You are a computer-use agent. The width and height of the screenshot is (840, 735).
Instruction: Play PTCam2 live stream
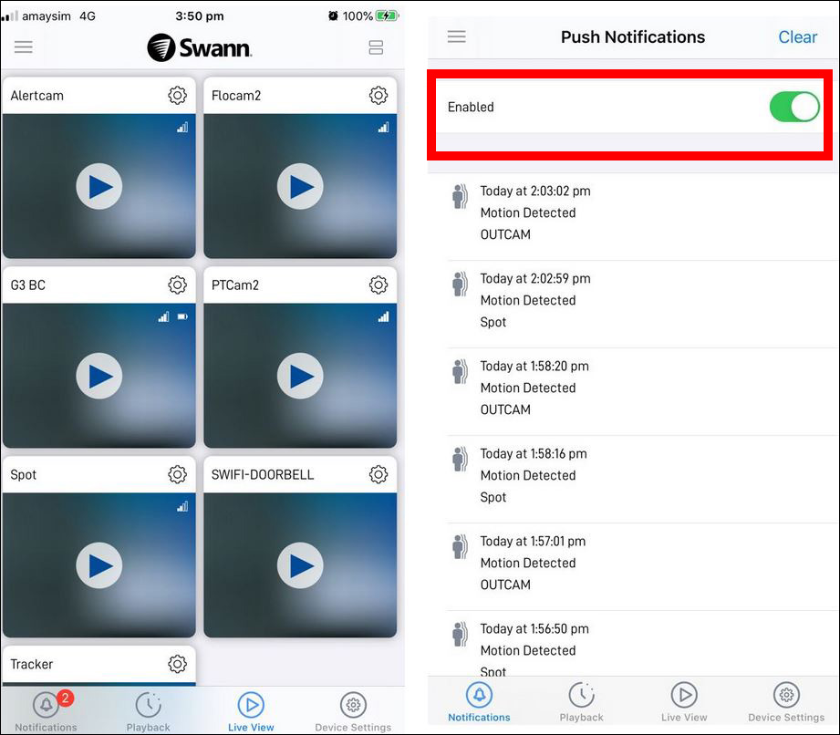[x=300, y=376]
